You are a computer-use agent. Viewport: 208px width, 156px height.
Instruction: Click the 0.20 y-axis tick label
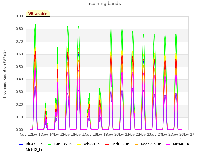19,105
